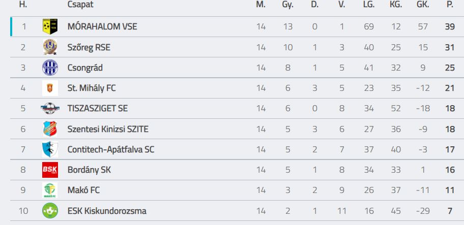Open the Makó FC team name
464x225 pixels.
(84, 190)
